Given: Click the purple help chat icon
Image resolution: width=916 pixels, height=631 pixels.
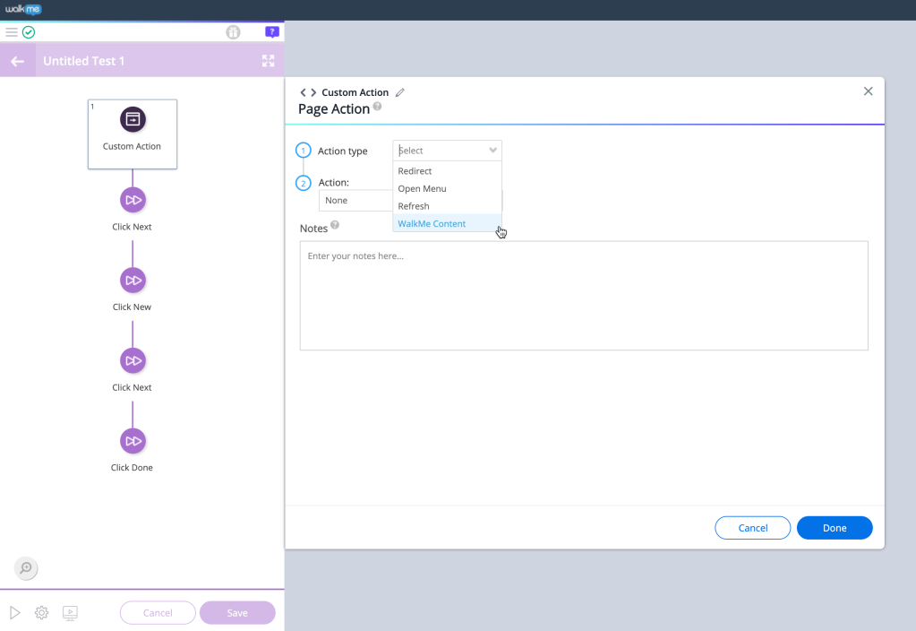Looking at the screenshot, I should coord(272,32).
